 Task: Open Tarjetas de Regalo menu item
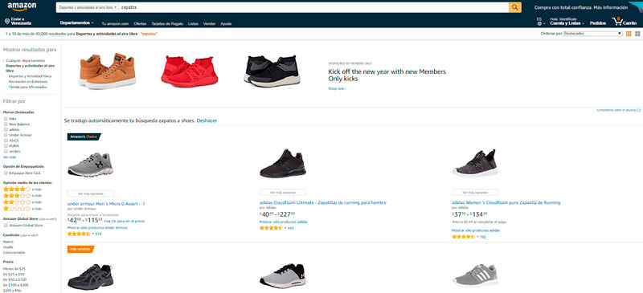coord(167,24)
